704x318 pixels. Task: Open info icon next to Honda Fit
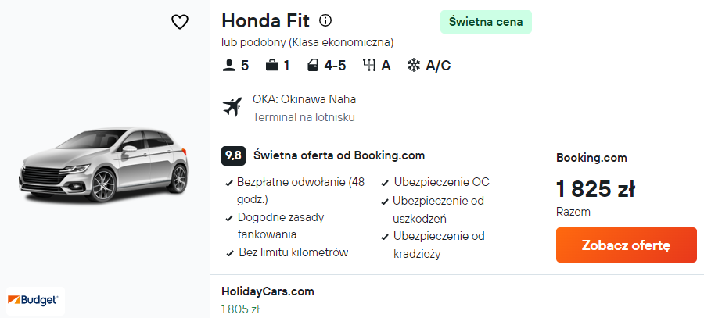point(325,21)
